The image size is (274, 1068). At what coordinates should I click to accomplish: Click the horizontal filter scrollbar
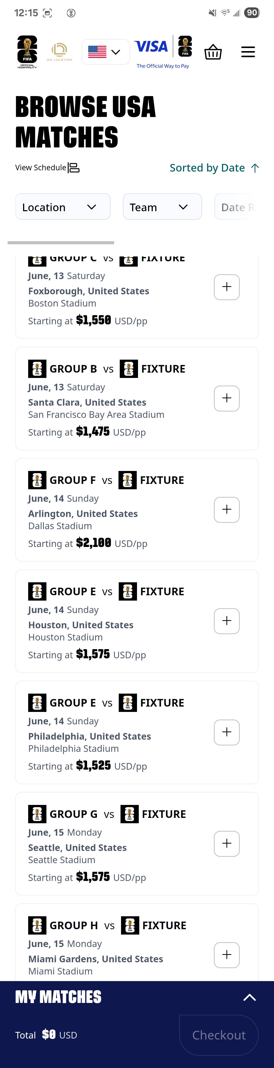[x=61, y=242]
